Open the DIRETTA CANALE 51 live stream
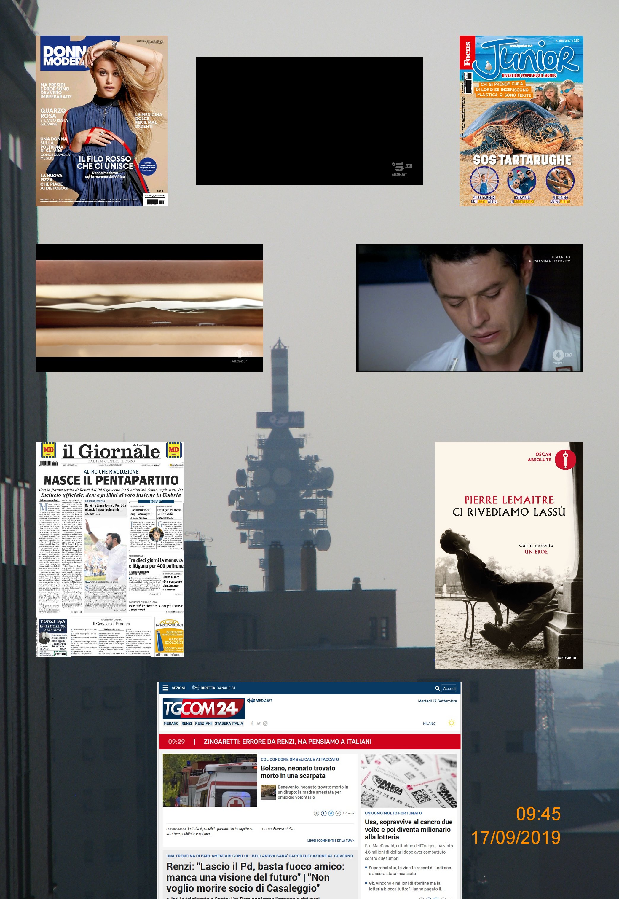Image resolution: width=619 pixels, height=899 pixels. (214, 688)
